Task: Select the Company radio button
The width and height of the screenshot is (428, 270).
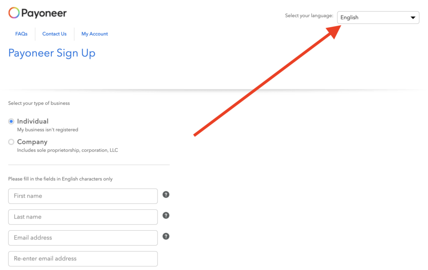Action: 11,142
